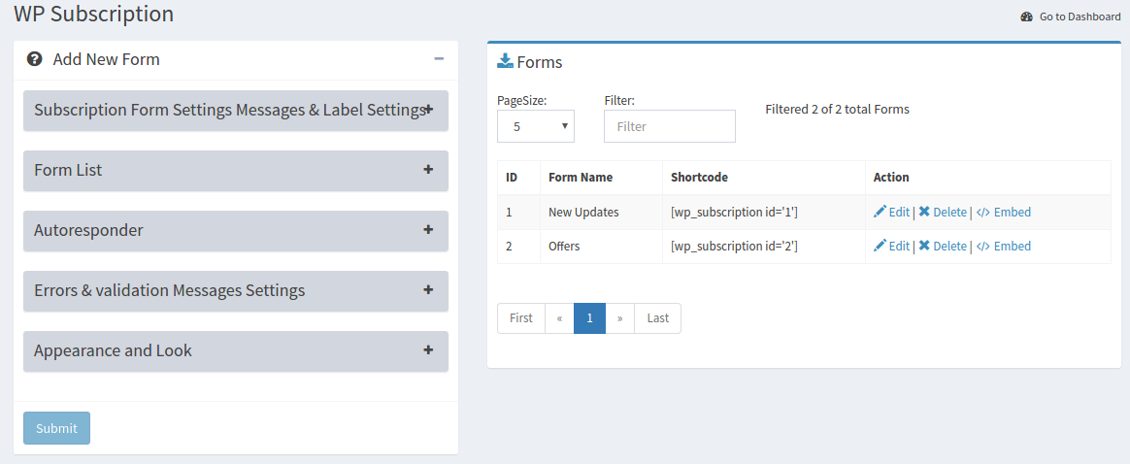Screen dimensions: 1130x464
Task: Click the WP Subscription page title
Action: coord(94,14)
